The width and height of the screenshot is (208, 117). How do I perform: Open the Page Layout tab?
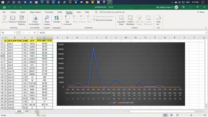coord(35,12)
